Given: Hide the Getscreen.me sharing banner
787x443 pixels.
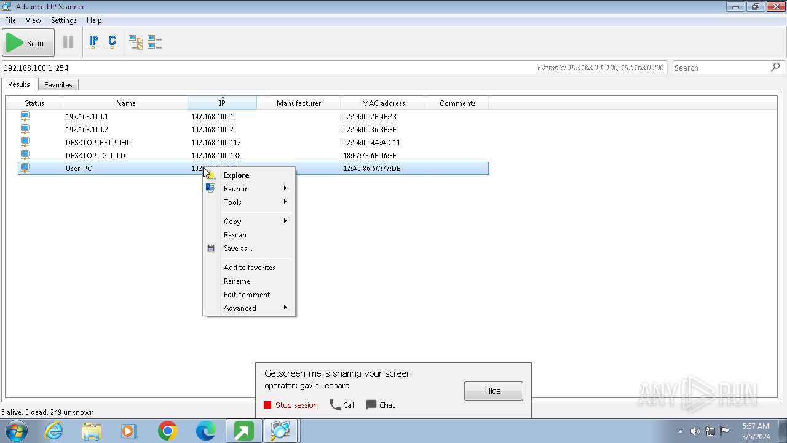Looking at the screenshot, I should pos(494,391).
